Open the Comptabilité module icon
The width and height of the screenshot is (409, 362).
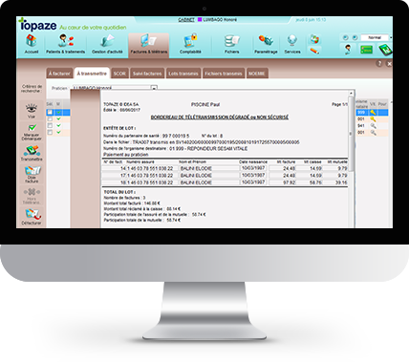pos(190,44)
